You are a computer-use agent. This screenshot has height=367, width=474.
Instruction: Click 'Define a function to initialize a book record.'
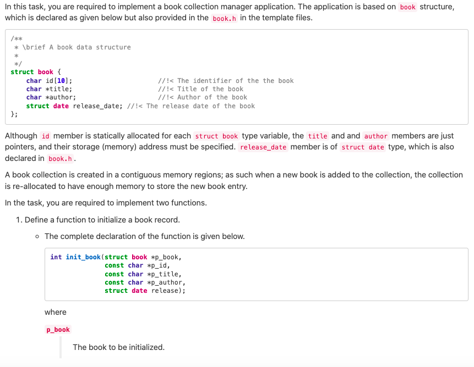coord(102,220)
